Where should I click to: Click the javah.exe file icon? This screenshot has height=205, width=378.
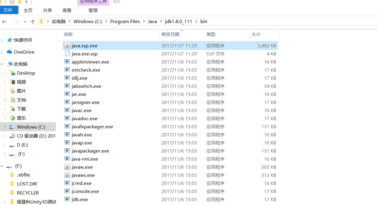point(67,134)
